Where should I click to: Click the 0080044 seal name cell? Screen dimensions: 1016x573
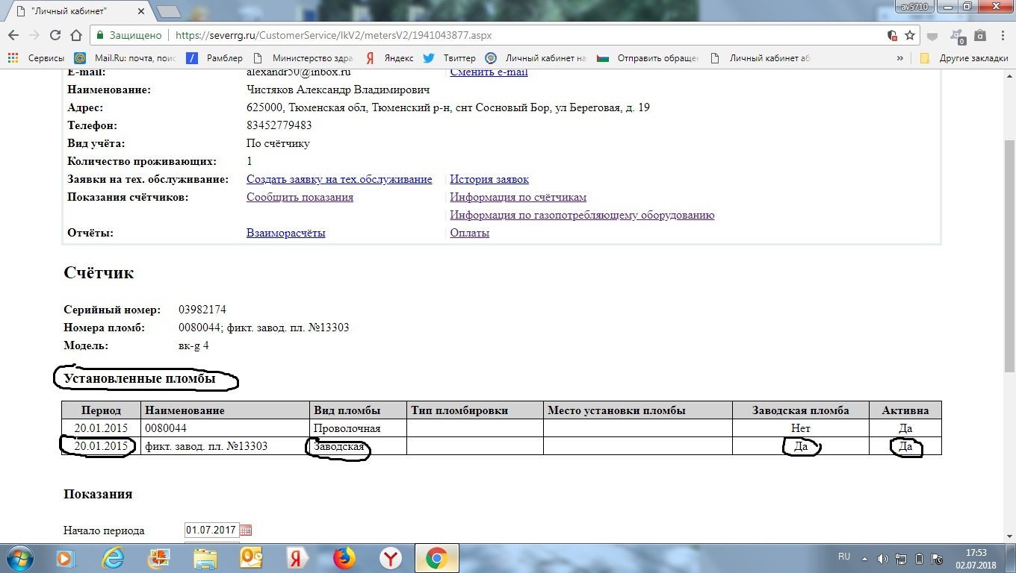(x=225, y=428)
